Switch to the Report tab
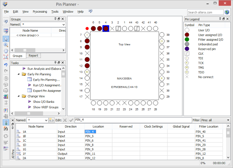Viewport: 233px width, 168px height. coord(33,56)
